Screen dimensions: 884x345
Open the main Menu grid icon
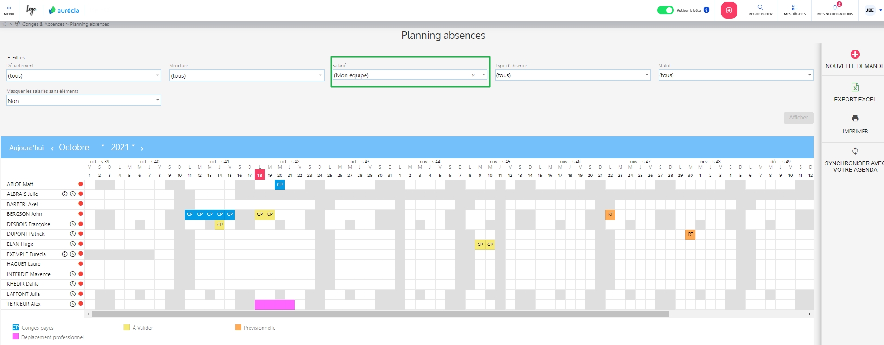(9, 8)
